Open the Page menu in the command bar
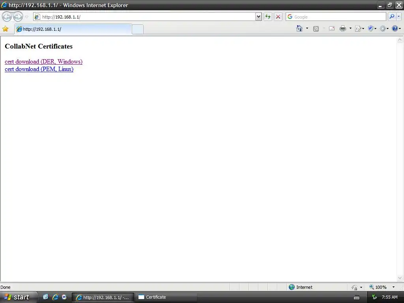The width and height of the screenshot is (404, 303). coord(359,28)
